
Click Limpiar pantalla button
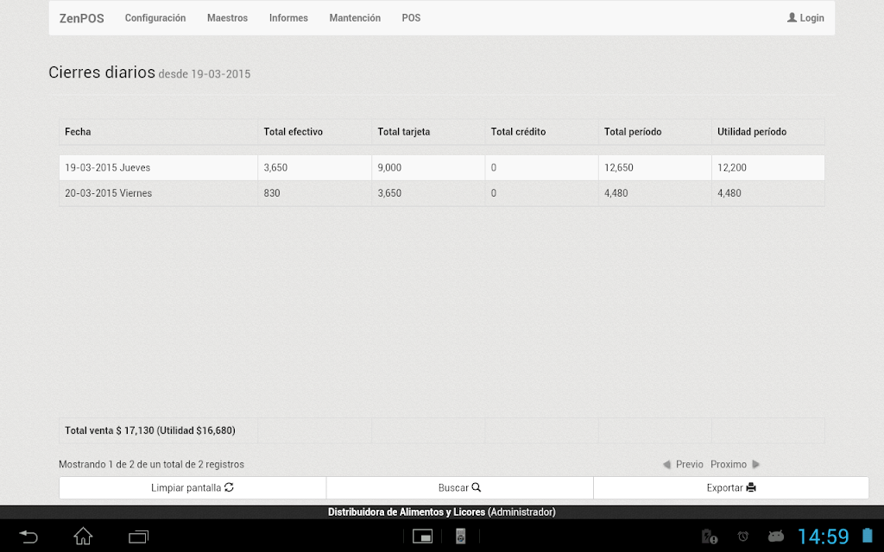[x=193, y=488]
